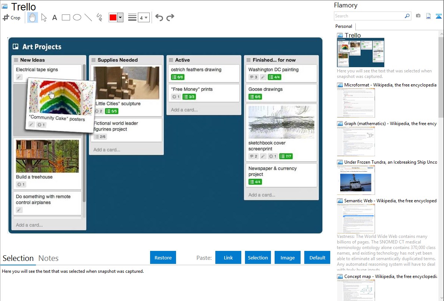This screenshot has width=444, height=301.
Task: Open the Newspaper & currency project card
Action: click(x=281, y=175)
